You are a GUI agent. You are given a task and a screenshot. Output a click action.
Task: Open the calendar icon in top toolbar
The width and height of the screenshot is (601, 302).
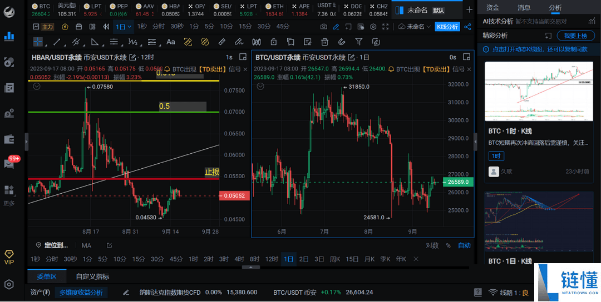tap(78, 27)
